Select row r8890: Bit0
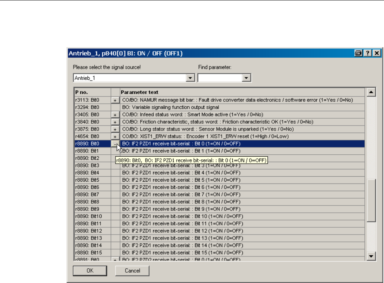This screenshot has width=384, height=283. 219,144
